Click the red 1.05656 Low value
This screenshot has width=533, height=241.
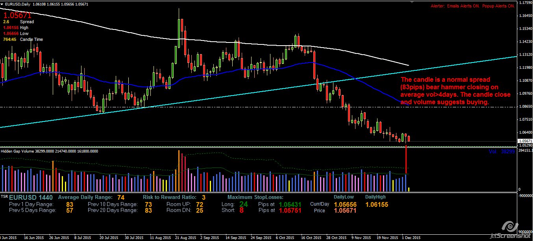(10, 34)
